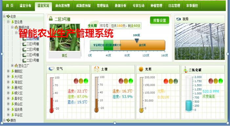Select 二区4号棚 in the tree
Image resolution: width=230 pixels, height=126 pixels.
pos(33,55)
